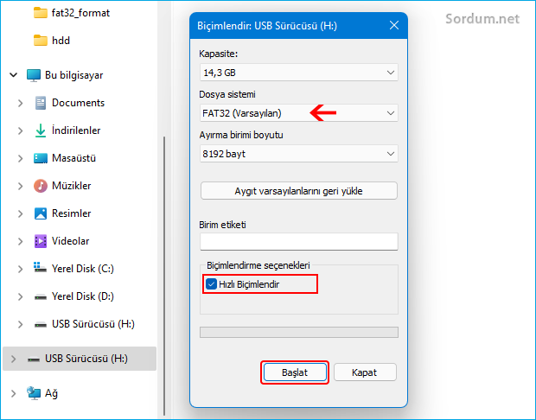Select Ağ label in tree
Viewport: 536px width, 420px height.
[51, 394]
